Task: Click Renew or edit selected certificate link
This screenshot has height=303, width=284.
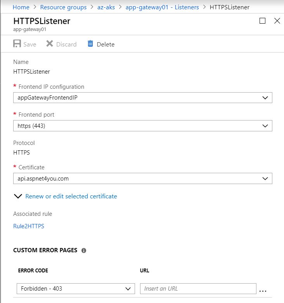Action: tap(71, 196)
